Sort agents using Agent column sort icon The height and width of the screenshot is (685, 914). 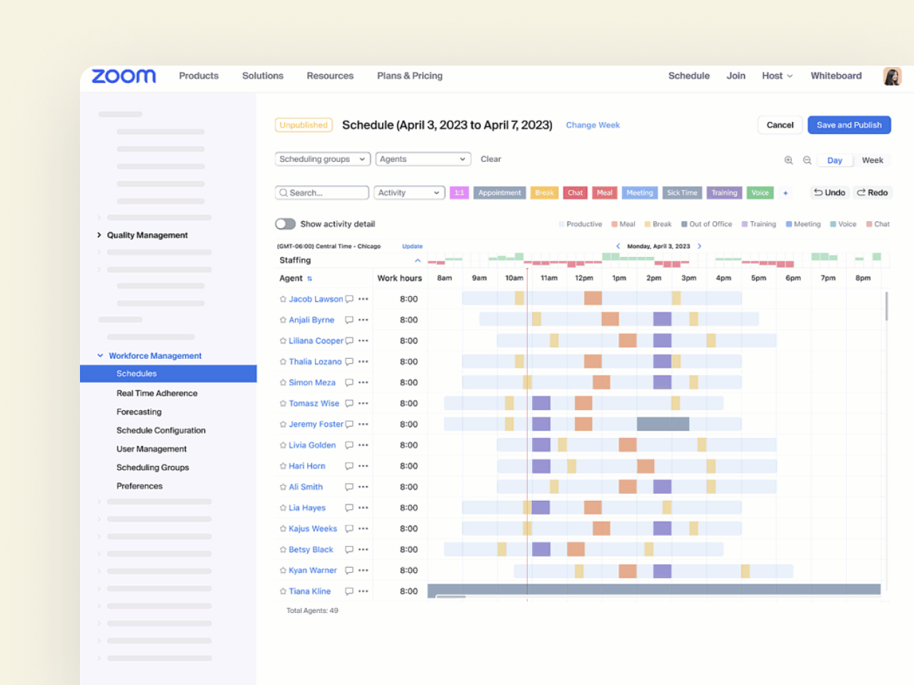coord(310,279)
